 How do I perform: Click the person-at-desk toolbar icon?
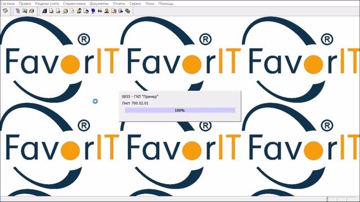click(79, 11)
